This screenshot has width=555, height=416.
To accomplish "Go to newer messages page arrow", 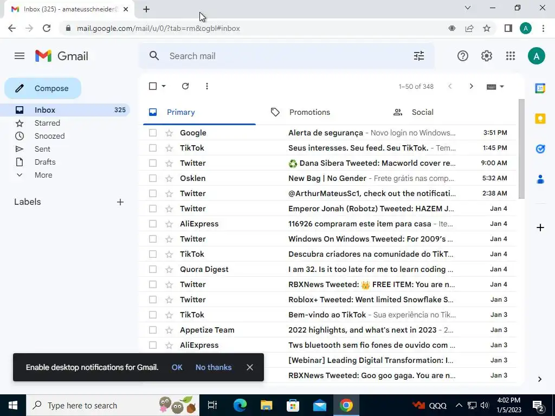I will point(450,86).
